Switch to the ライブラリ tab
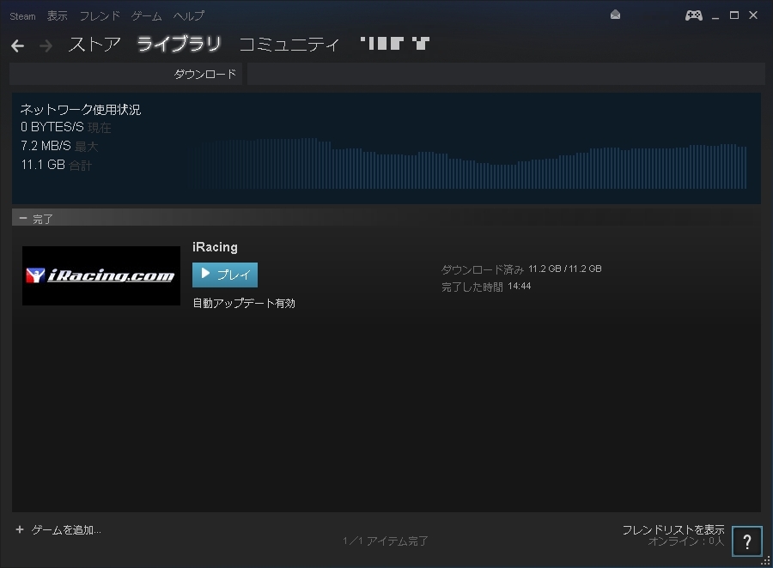Screen dimensions: 773x568 click(x=179, y=45)
